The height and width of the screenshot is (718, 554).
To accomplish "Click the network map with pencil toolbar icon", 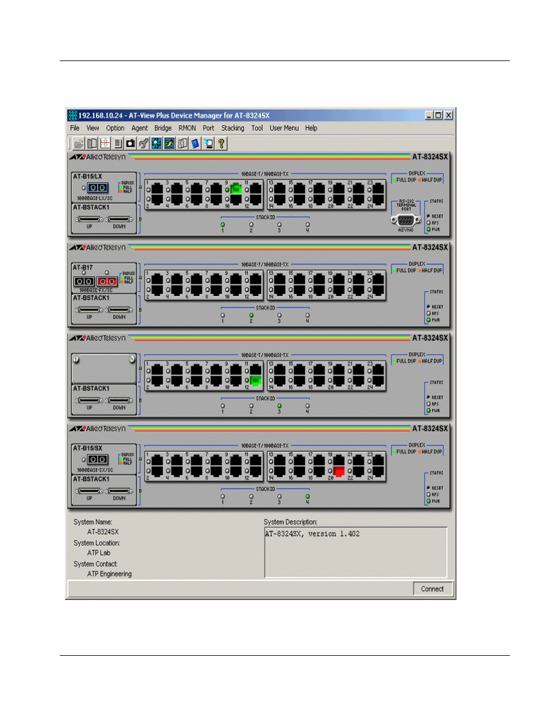I will pos(170,143).
